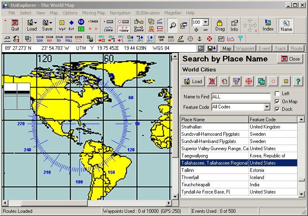The image size is (308, 216).
Task: Open the Save button dropdown arrow
Action: (51, 22)
